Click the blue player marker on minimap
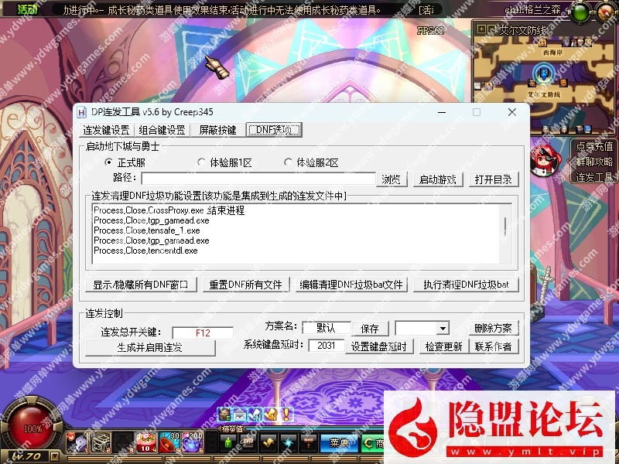Screen dimensions: 619x464 click(x=544, y=73)
